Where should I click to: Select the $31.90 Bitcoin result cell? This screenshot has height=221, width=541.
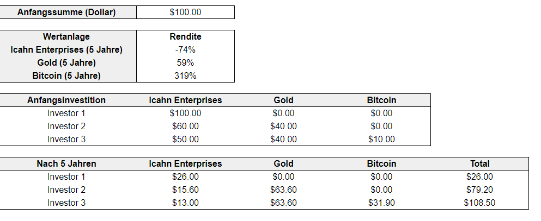[381, 203]
